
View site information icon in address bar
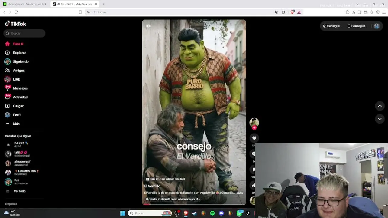pyautogui.click(x=88, y=12)
